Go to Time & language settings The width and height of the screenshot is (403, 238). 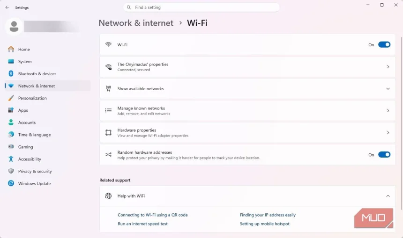[x=34, y=135]
